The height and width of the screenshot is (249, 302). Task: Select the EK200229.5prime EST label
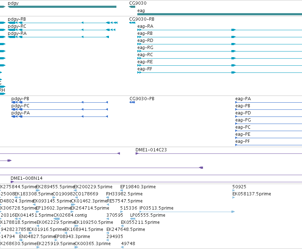point(93,187)
